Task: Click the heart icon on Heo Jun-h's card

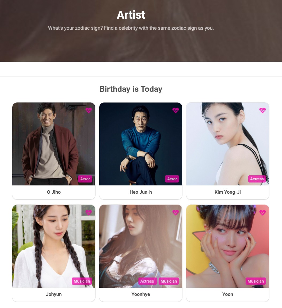Action: [x=176, y=110]
